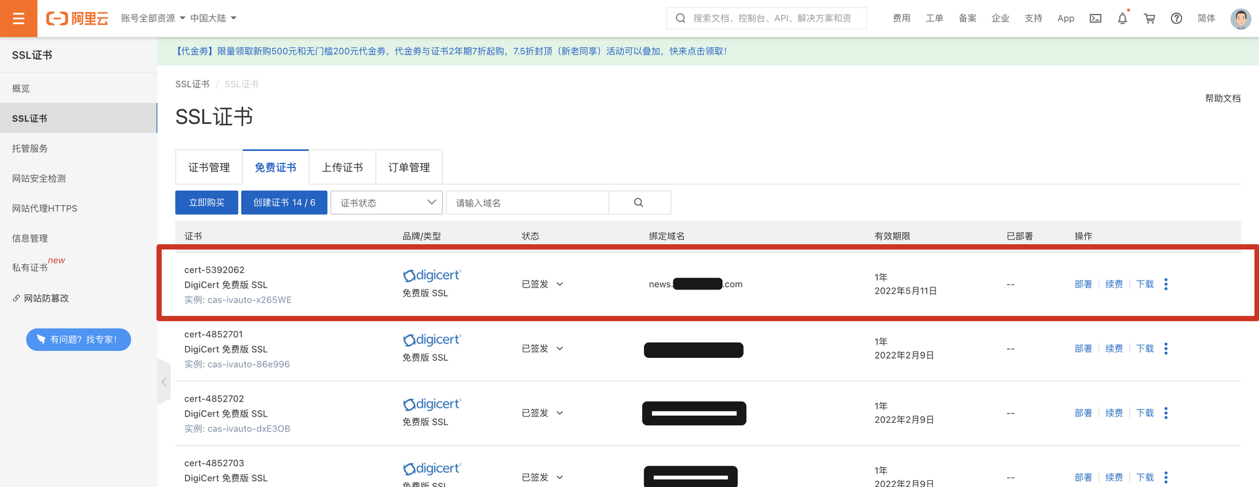
Task: Open the user avatar profile menu
Action: click(x=1240, y=18)
